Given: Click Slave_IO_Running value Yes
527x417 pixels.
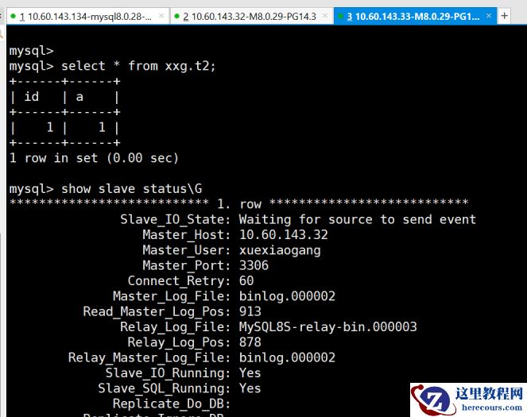Looking at the screenshot, I should pyautogui.click(x=250, y=373).
